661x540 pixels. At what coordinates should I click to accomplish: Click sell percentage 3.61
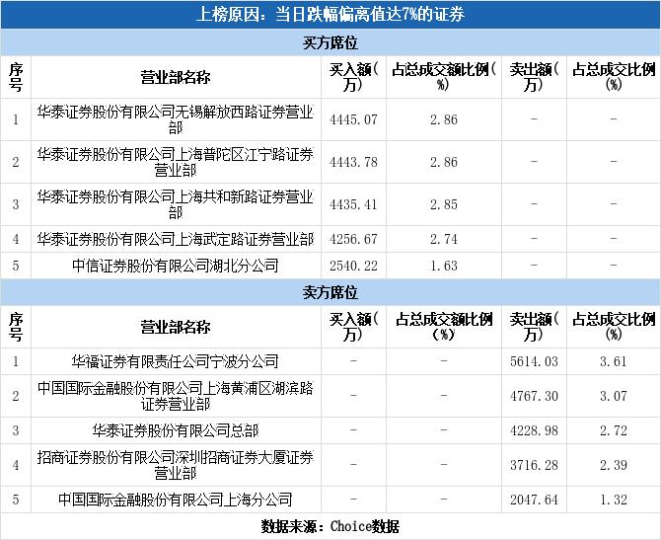coord(614,361)
